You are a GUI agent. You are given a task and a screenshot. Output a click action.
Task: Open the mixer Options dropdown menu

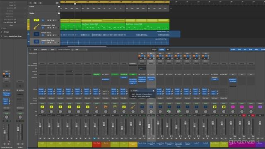[x=44, y=50]
